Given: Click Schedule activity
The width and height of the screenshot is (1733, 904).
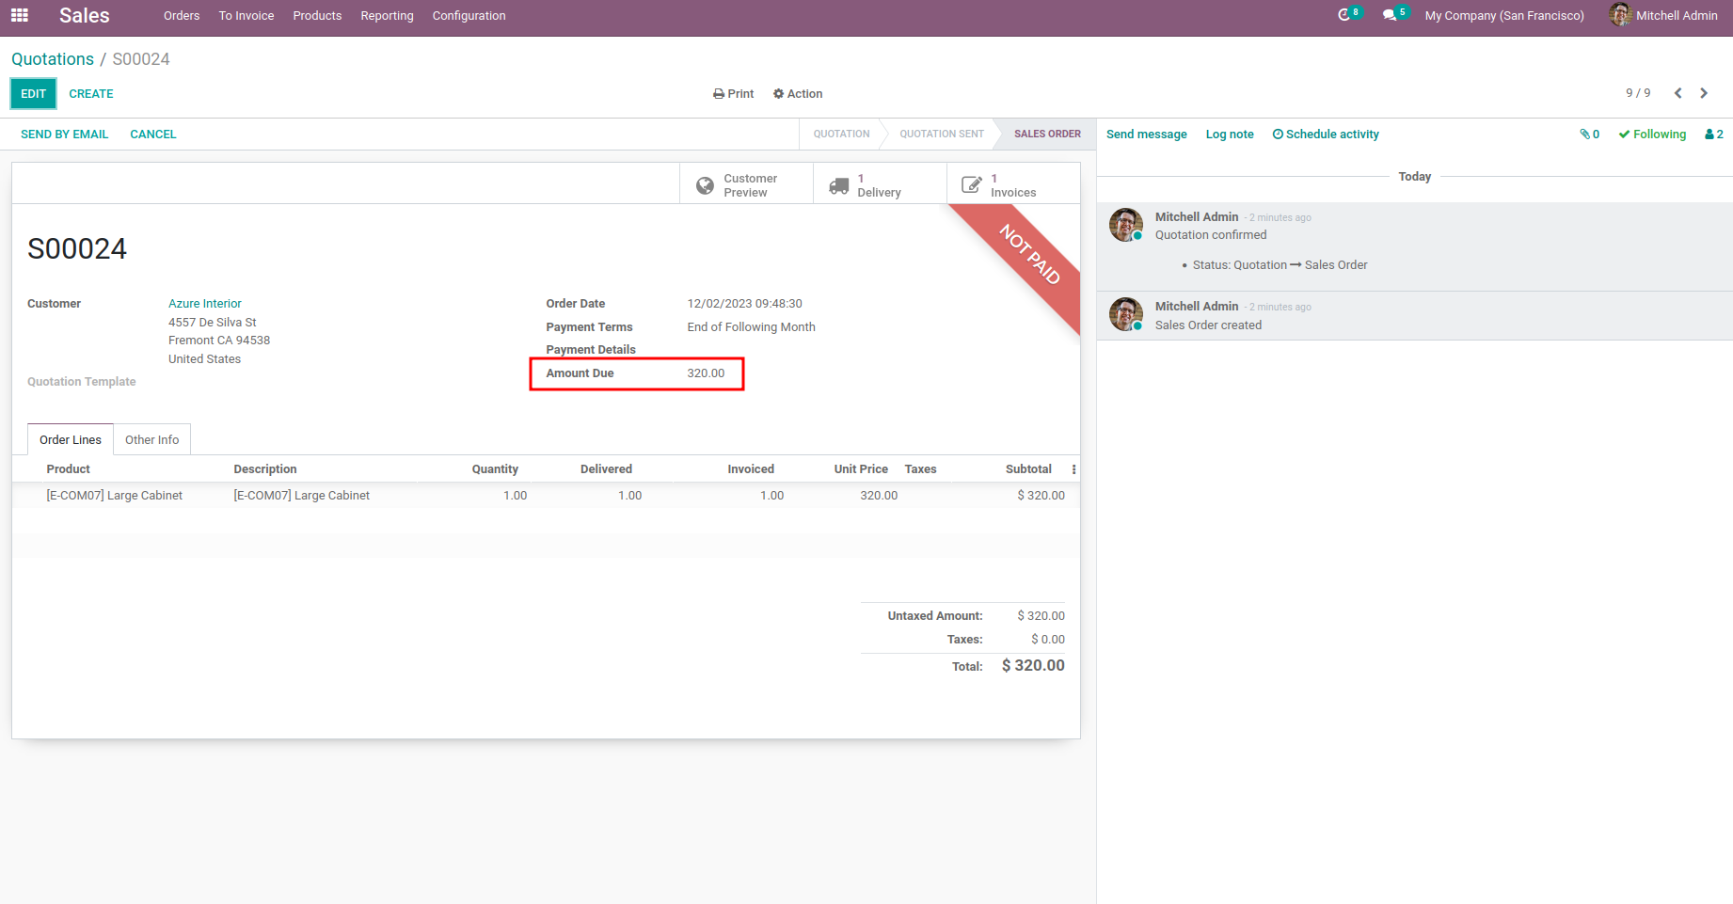Looking at the screenshot, I should (1326, 135).
